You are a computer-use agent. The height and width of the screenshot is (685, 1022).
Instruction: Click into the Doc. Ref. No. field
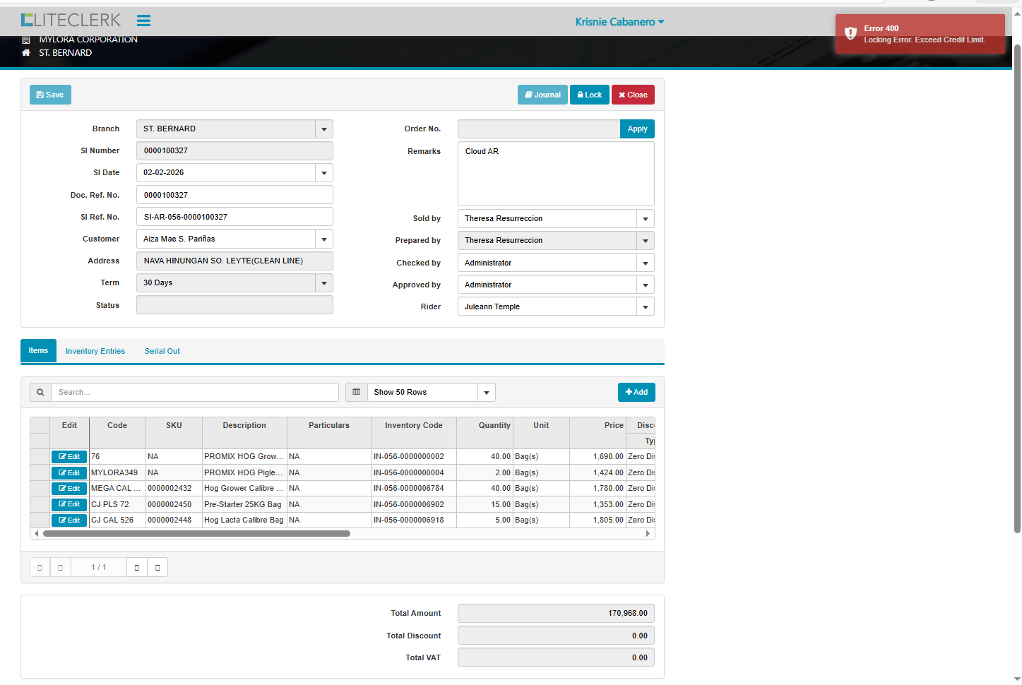[234, 196]
